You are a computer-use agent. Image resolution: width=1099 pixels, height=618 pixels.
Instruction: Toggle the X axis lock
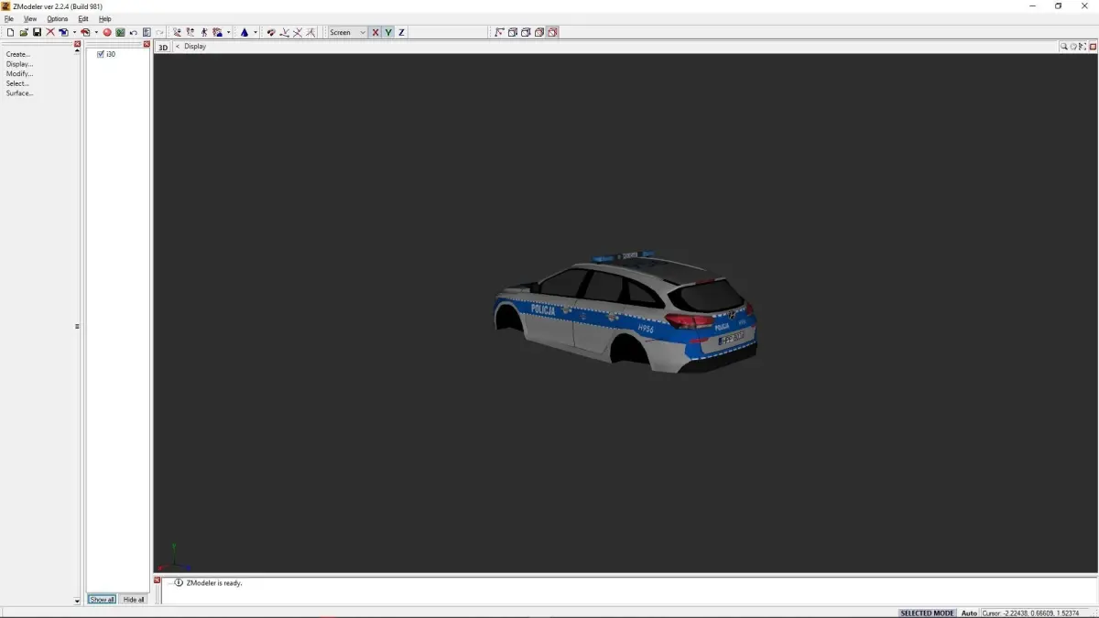375,32
